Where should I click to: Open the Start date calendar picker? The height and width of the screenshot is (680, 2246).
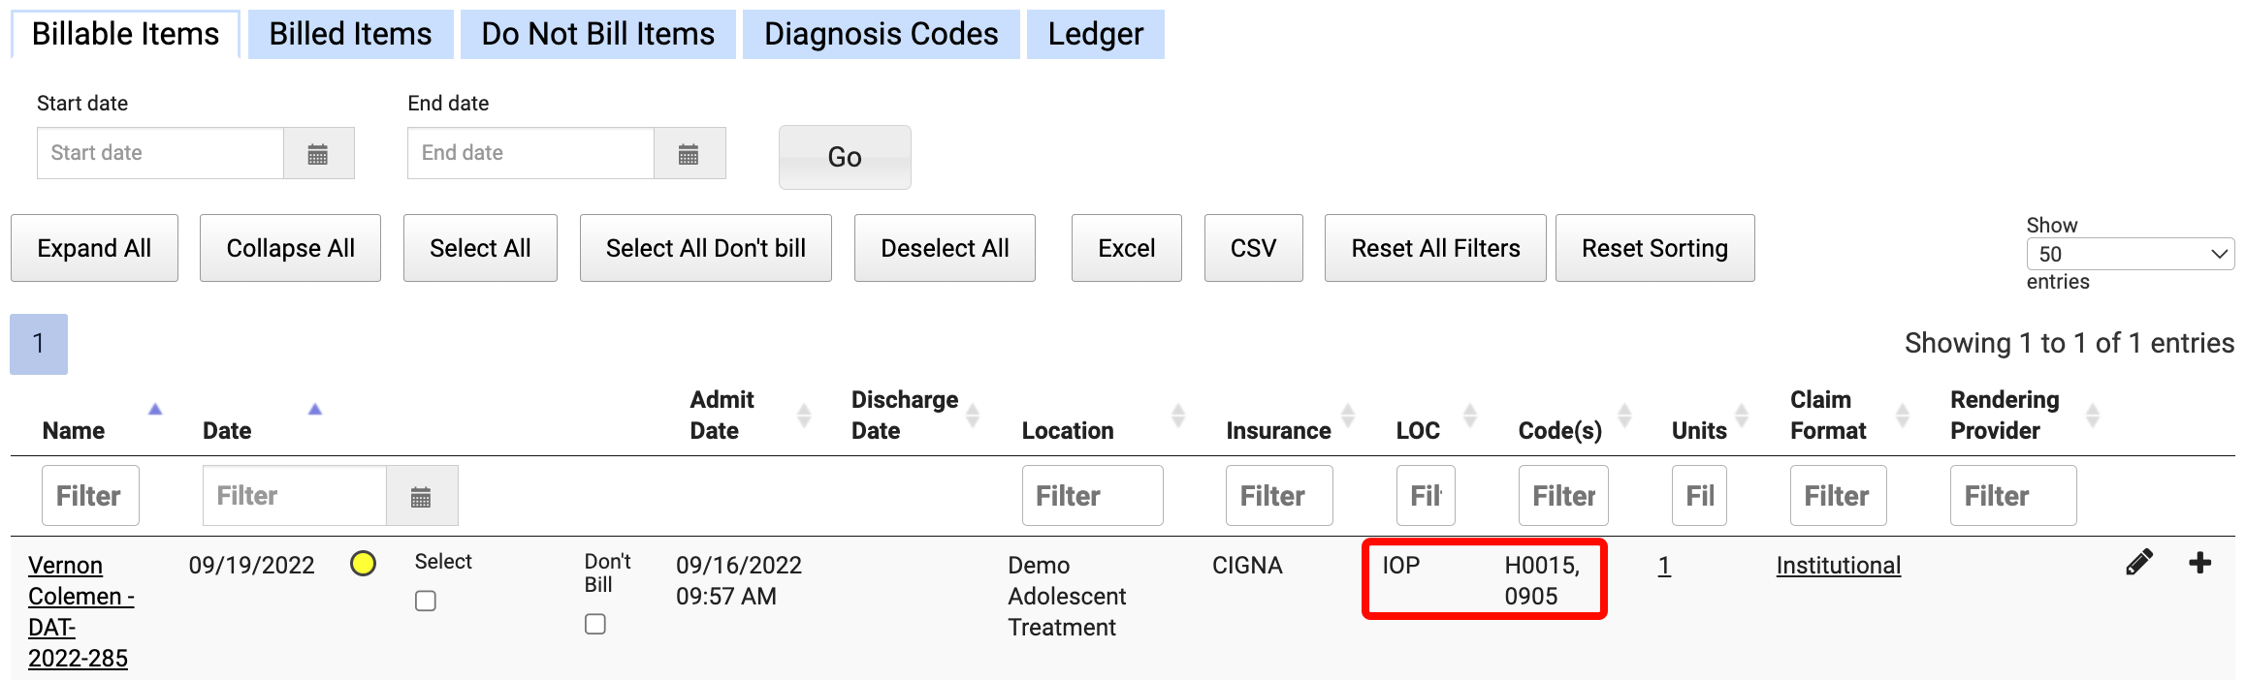point(318,154)
